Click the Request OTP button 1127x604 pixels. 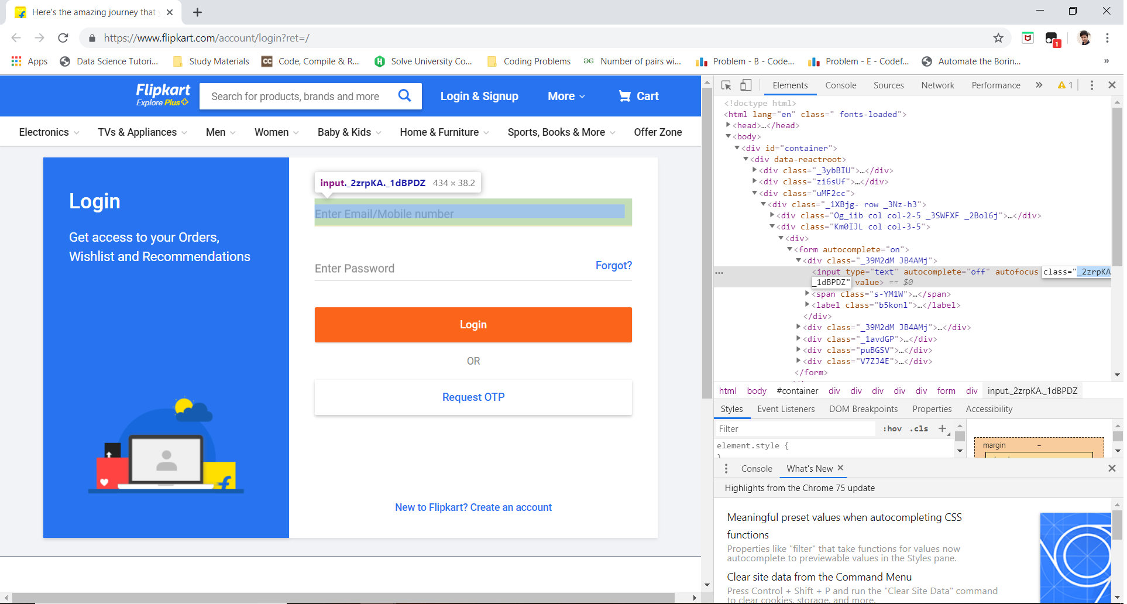point(473,397)
